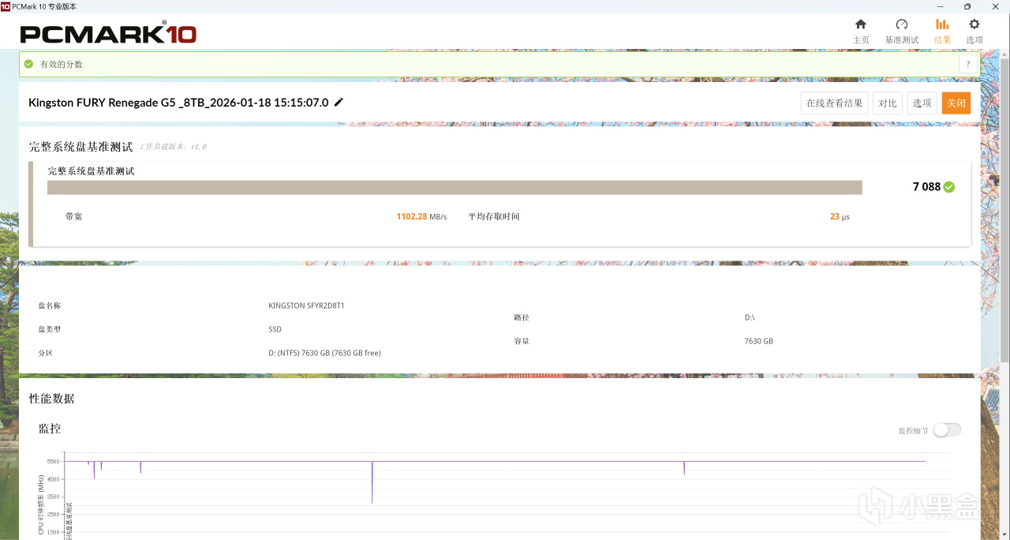Click the question mark help button
Image resolution: width=1010 pixels, height=540 pixels.
coord(968,65)
